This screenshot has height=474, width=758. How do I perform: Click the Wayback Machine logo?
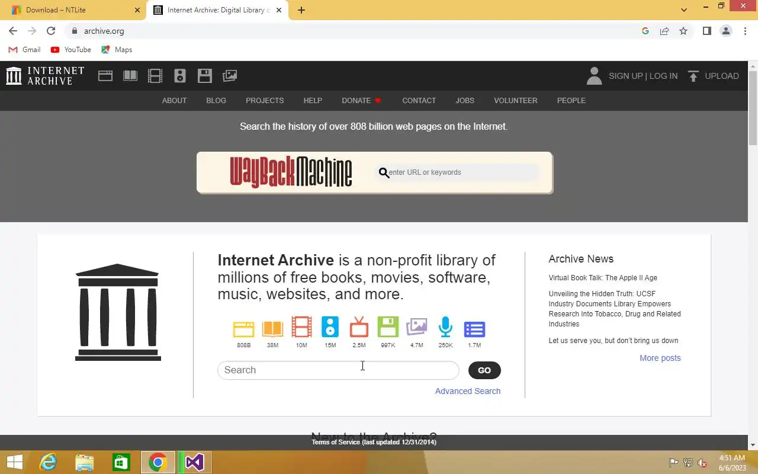(291, 172)
